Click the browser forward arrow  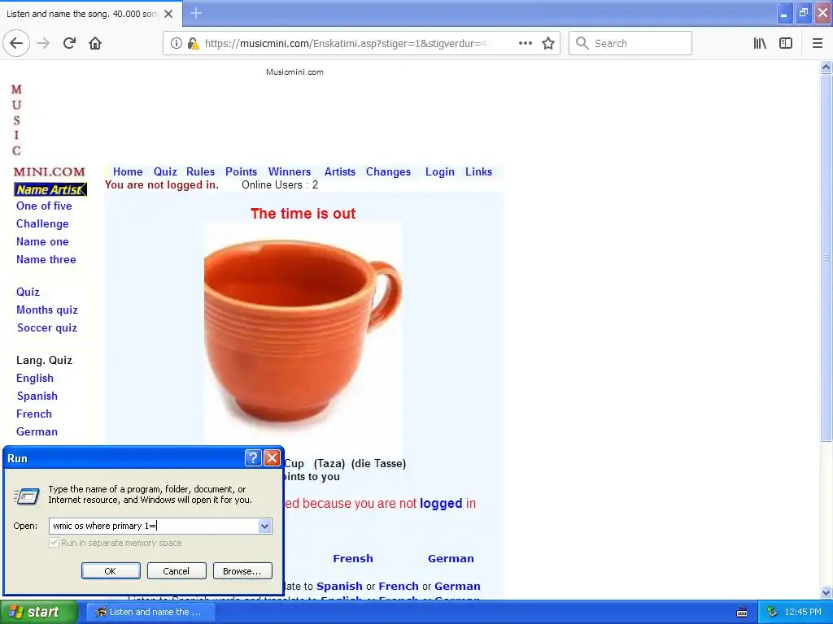click(43, 43)
